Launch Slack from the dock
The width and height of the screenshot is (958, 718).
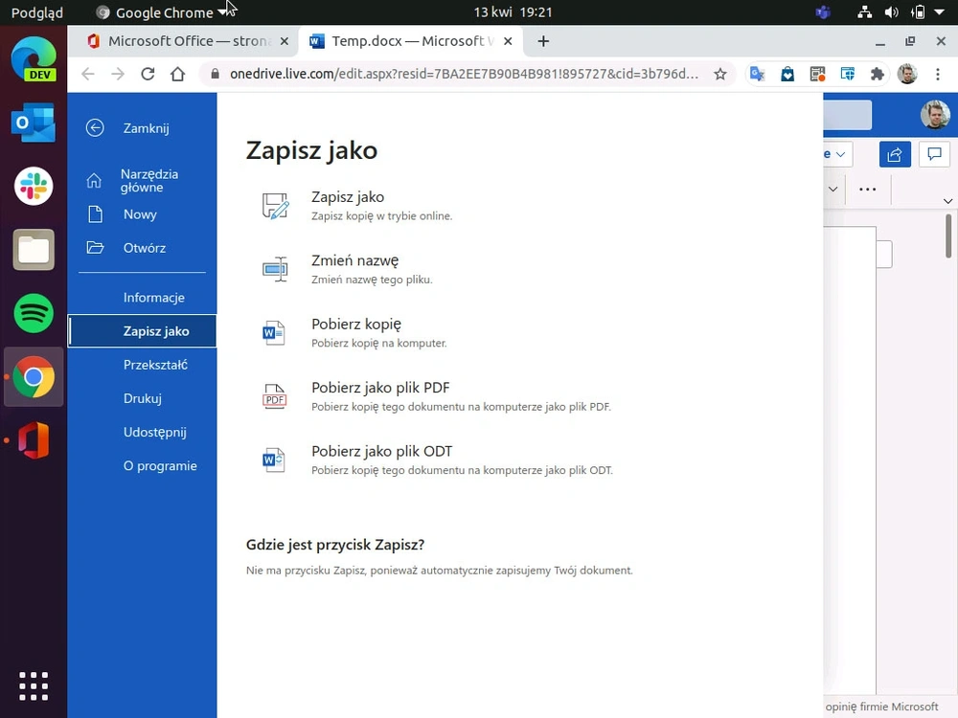pos(34,187)
